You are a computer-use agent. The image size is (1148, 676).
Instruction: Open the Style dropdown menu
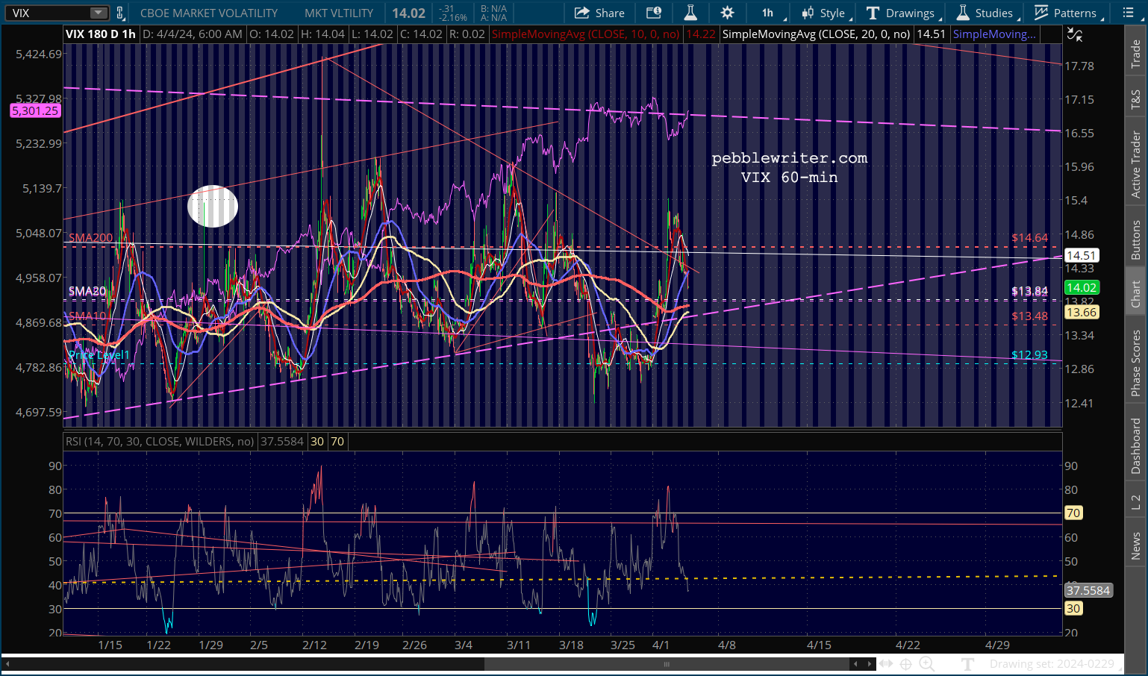pyautogui.click(x=824, y=13)
